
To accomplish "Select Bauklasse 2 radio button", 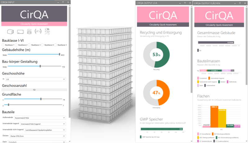I will [16, 45].
